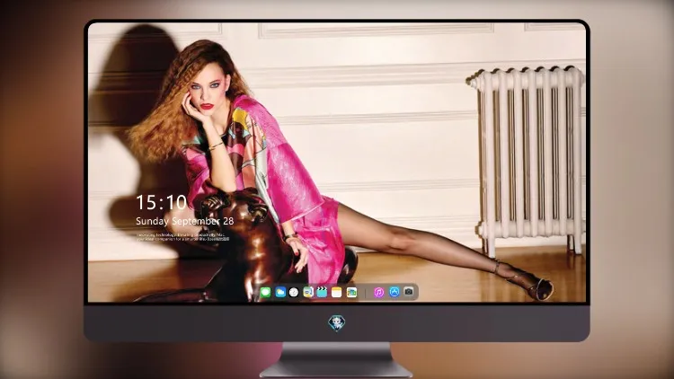Click the 15:10 clock widget

pos(161,202)
